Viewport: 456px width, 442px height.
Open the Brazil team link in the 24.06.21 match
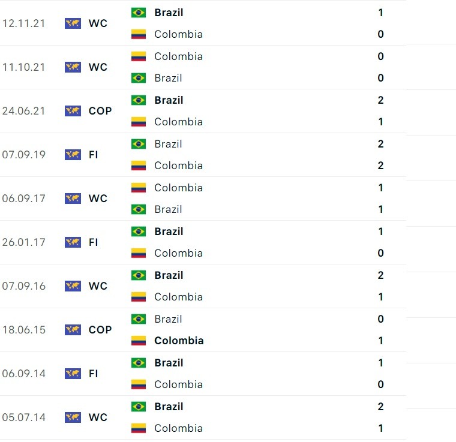click(x=169, y=100)
